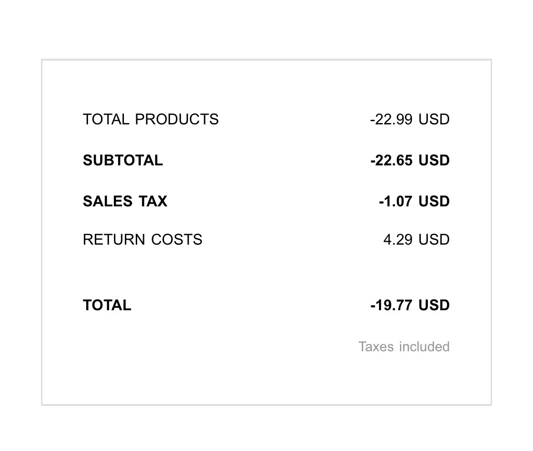Select the -1.07 sales tax figure

tap(395, 201)
